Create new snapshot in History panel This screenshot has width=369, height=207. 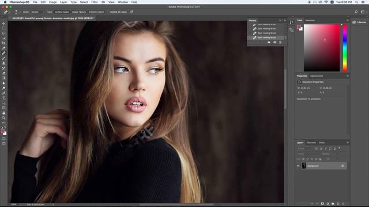274,42
